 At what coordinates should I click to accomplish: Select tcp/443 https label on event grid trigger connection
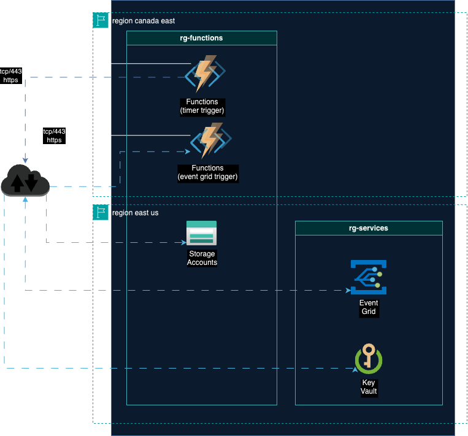pyautogui.click(x=54, y=136)
